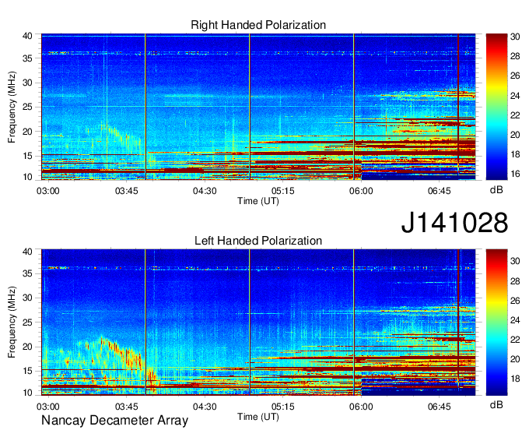Click the 22 value on upper colorbar
This screenshot has height=430, width=529.
click(x=515, y=115)
